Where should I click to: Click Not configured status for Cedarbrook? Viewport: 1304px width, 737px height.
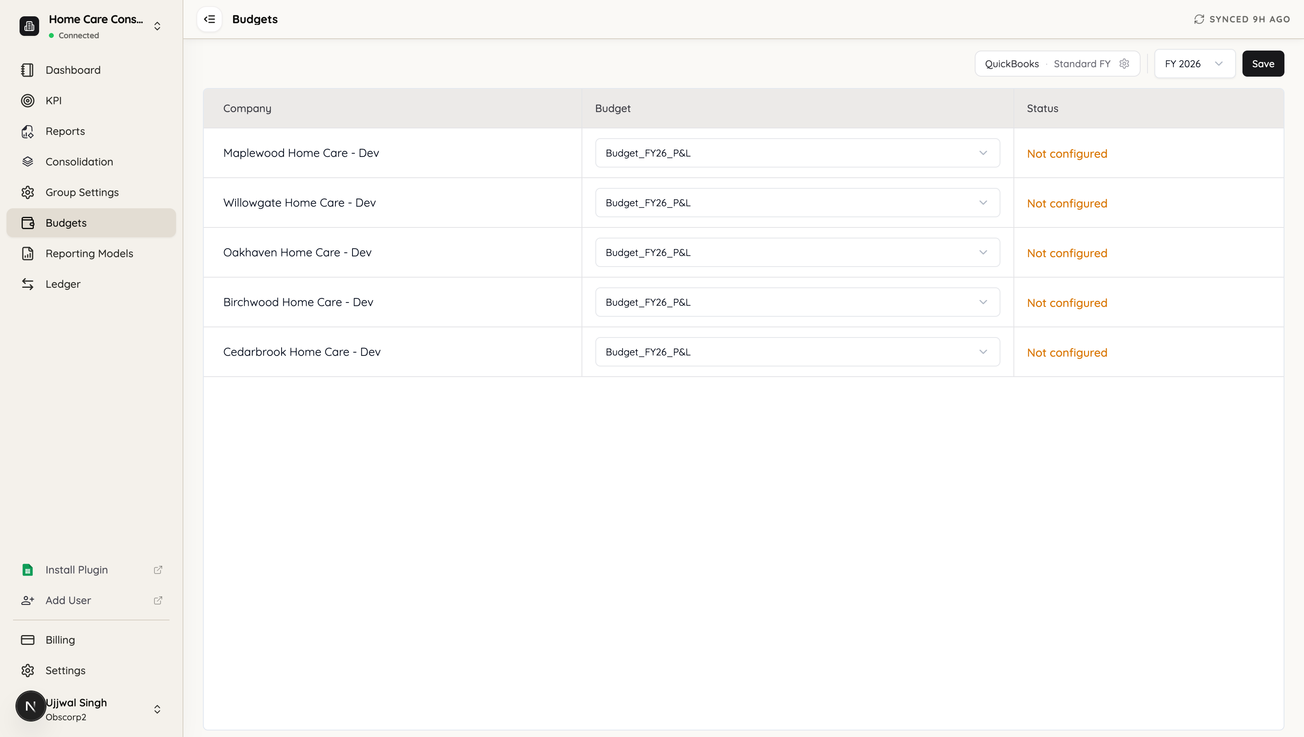1067,352
